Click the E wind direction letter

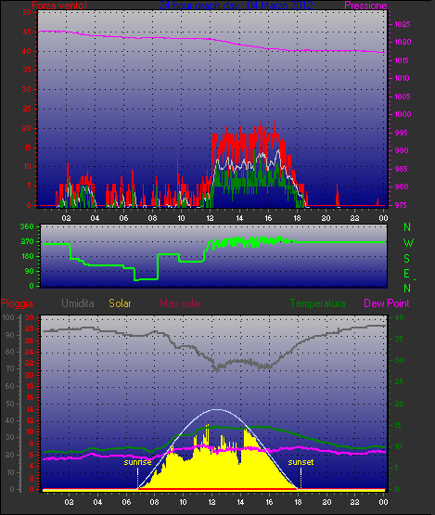point(406,274)
